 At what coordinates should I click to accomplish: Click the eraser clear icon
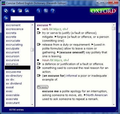[6, 11]
